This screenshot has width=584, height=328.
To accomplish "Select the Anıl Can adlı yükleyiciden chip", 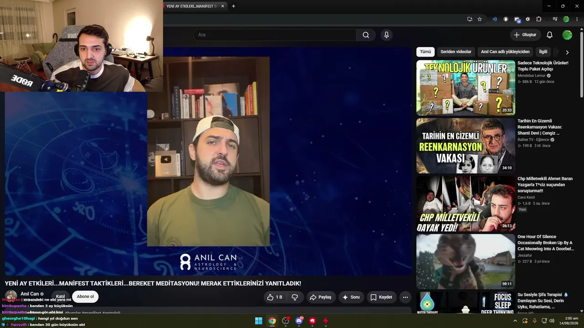I will (x=505, y=52).
